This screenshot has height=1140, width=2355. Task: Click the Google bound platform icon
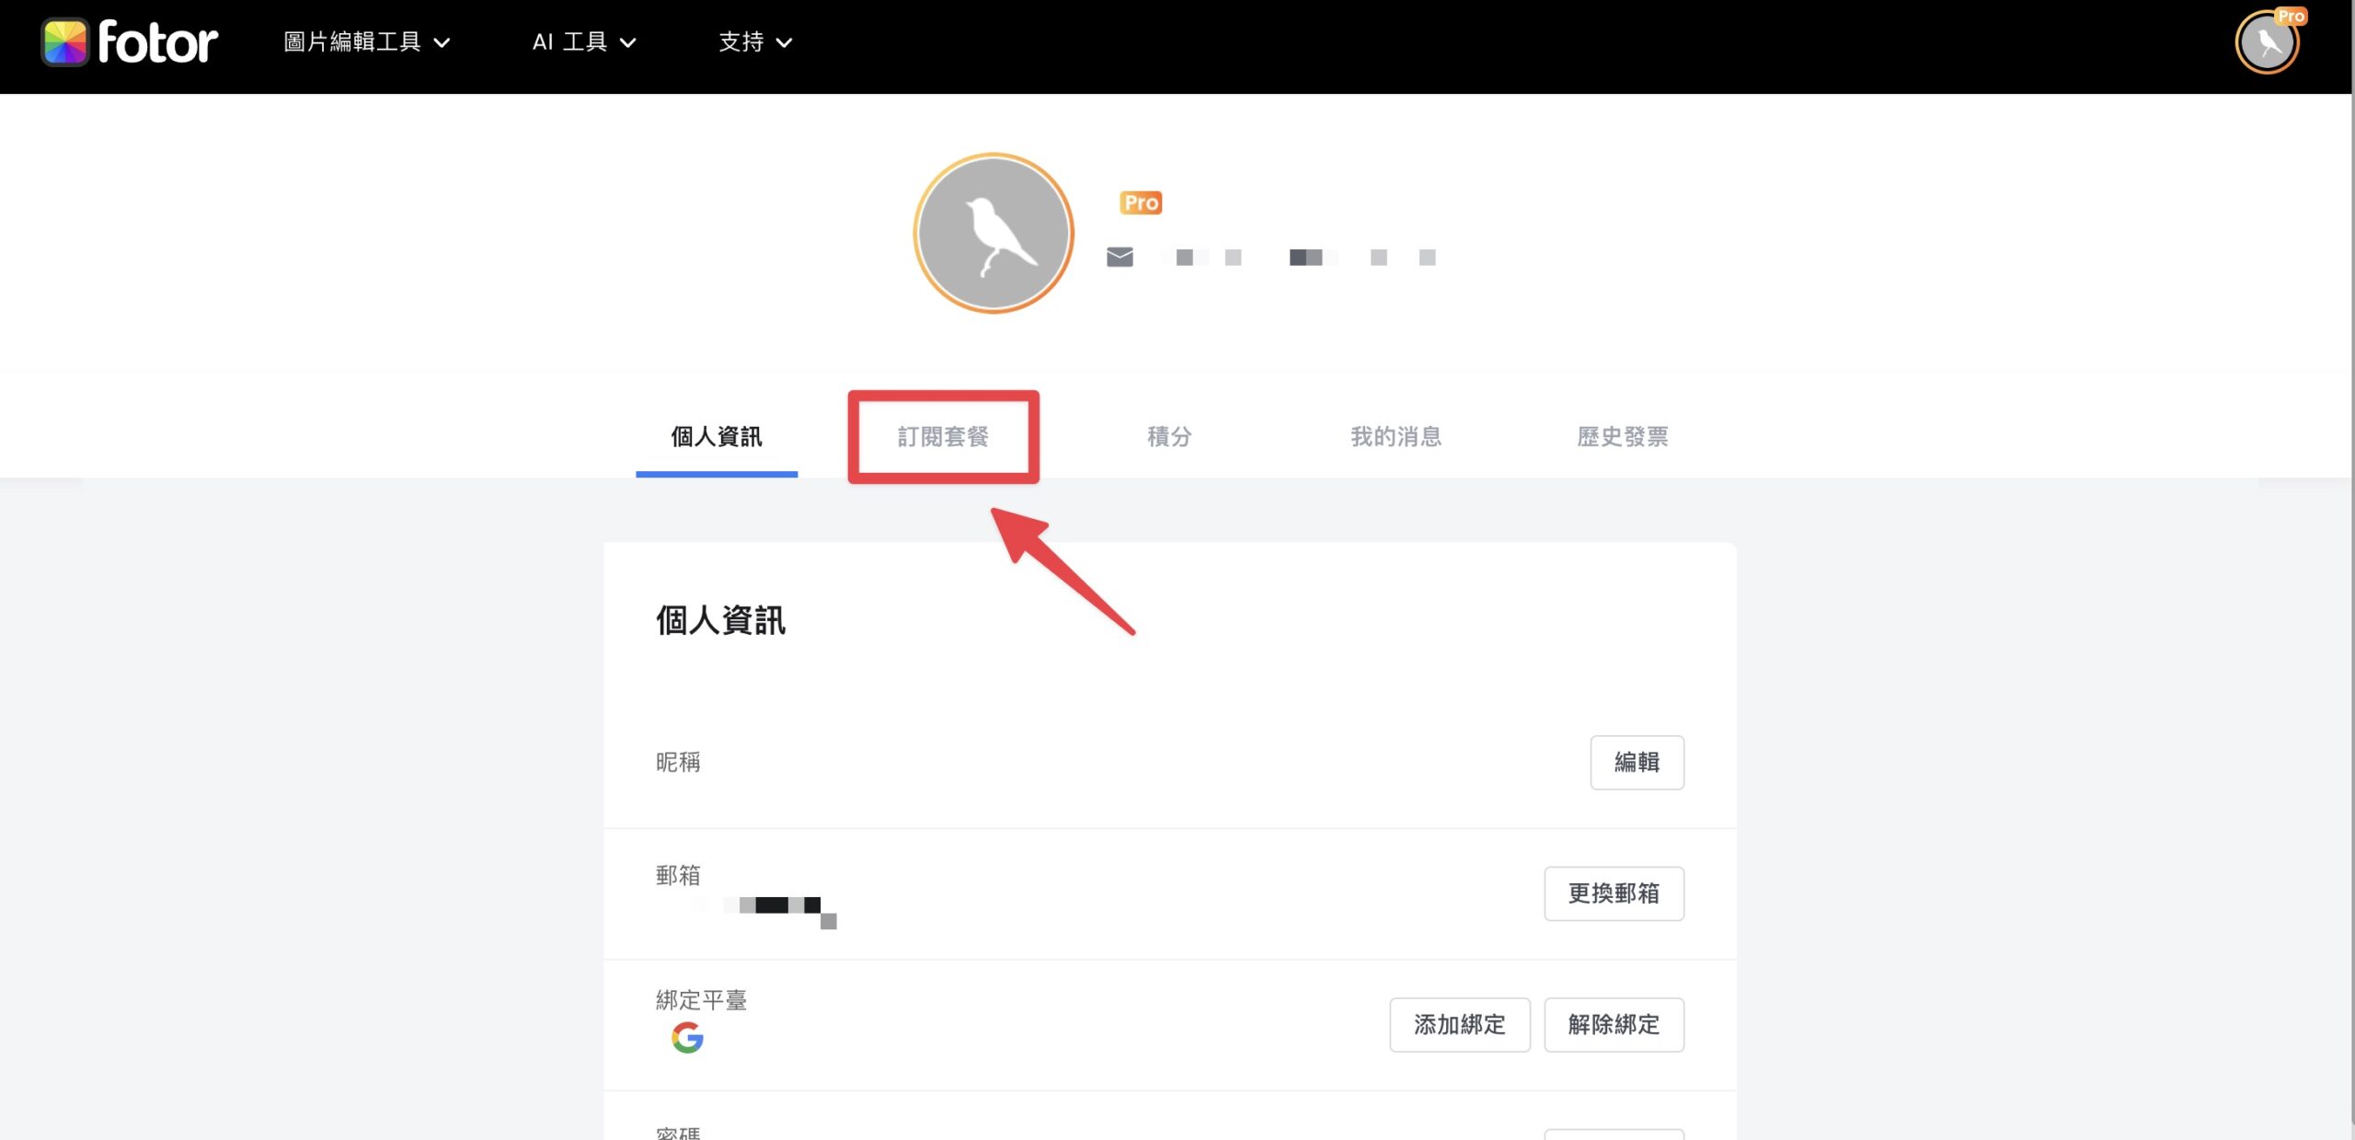(x=687, y=1038)
